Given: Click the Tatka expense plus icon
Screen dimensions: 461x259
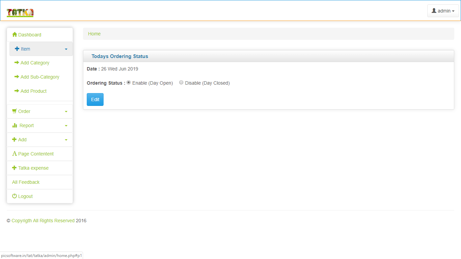Looking at the screenshot, I should 15,168.
